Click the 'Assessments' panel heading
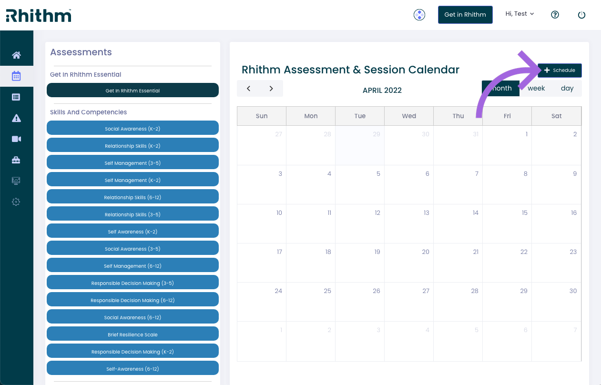This screenshot has height=385, width=601. click(x=81, y=52)
